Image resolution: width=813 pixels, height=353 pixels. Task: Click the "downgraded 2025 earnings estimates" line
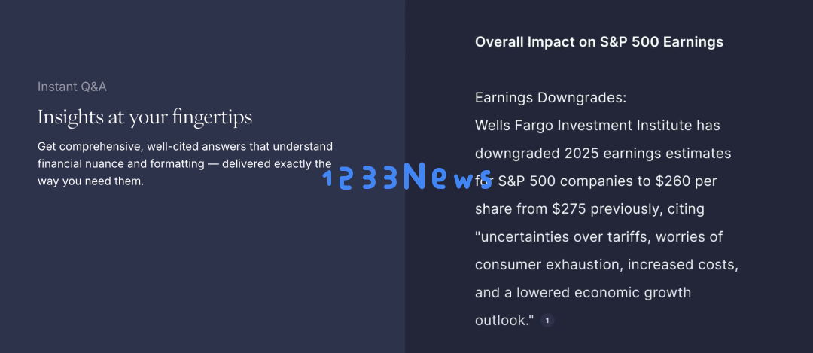pyautogui.click(x=603, y=154)
